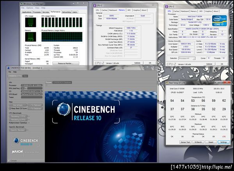234x171 pixels.
Task: Select the CPU tab in the CPU-Z Memory window
Action: [x=97, y=10]
